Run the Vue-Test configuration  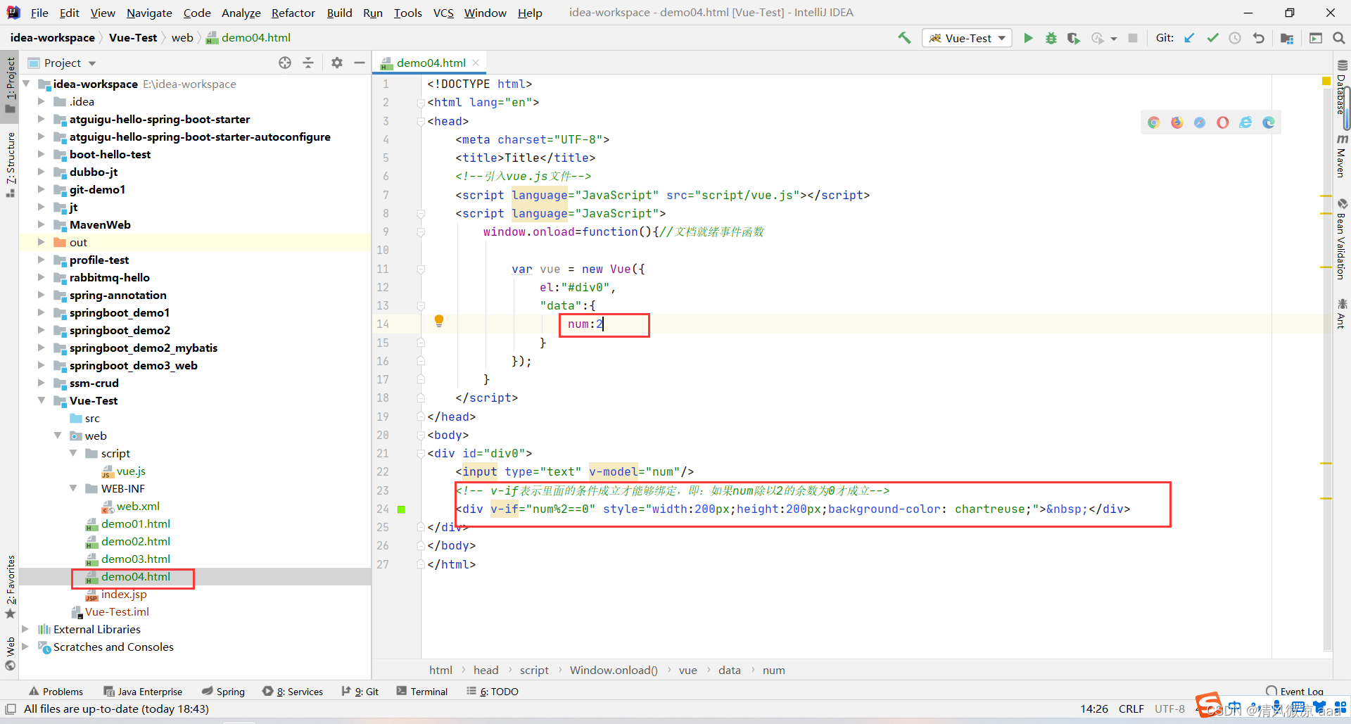tap(1028, 38)
